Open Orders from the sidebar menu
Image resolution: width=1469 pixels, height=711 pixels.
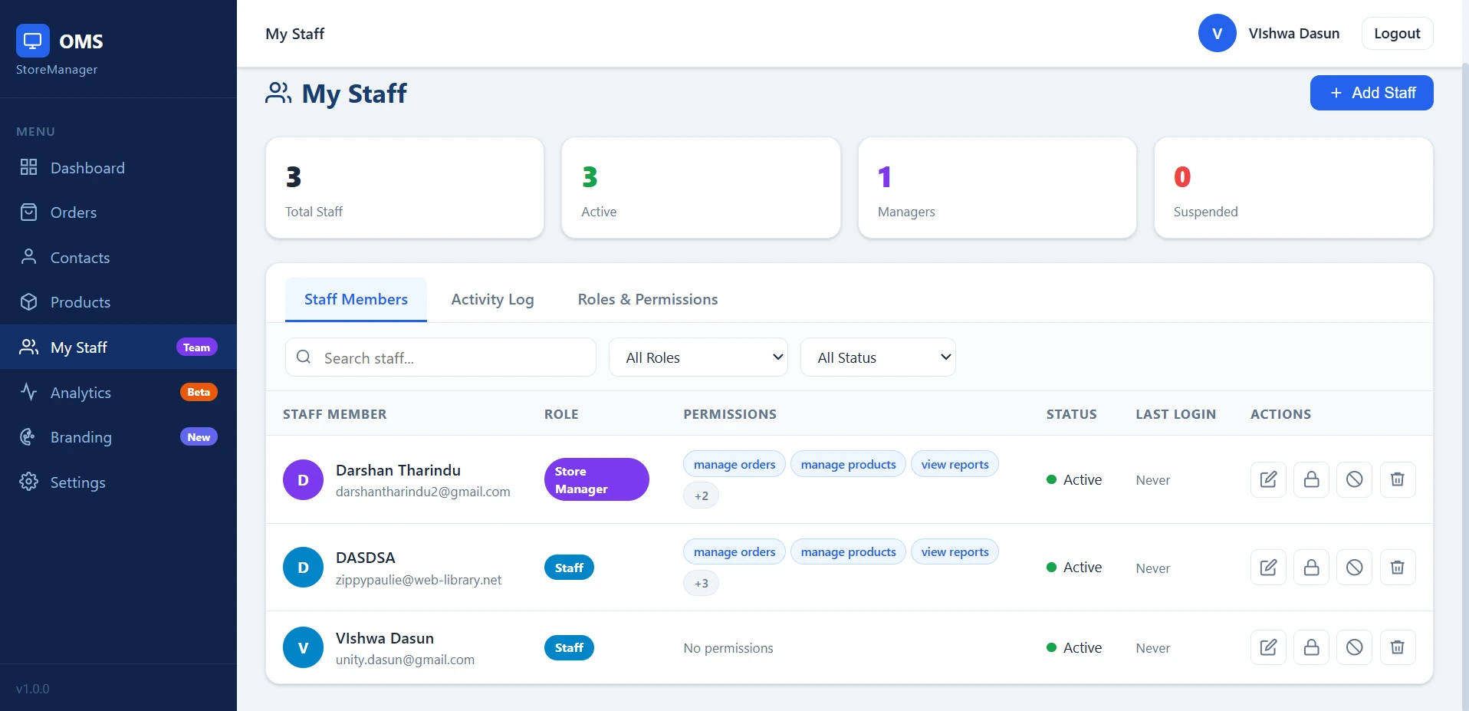click(x=118, y=212)
